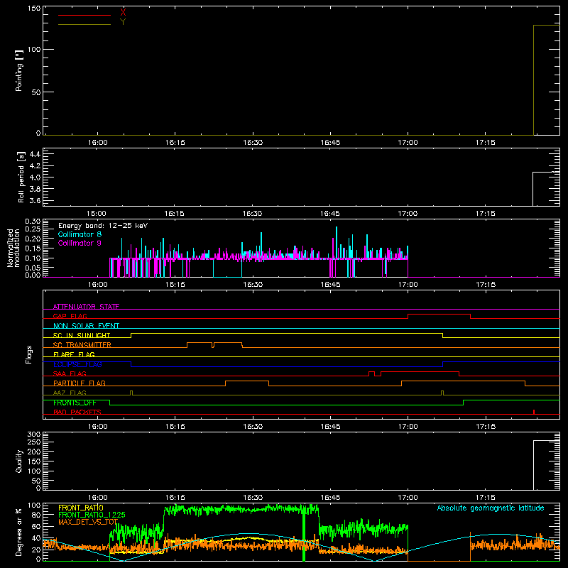Screen dimensions: 568x568
Task: Click the orange MAX_DET_VS_TOT legend entry
Action: click(88, 522)
